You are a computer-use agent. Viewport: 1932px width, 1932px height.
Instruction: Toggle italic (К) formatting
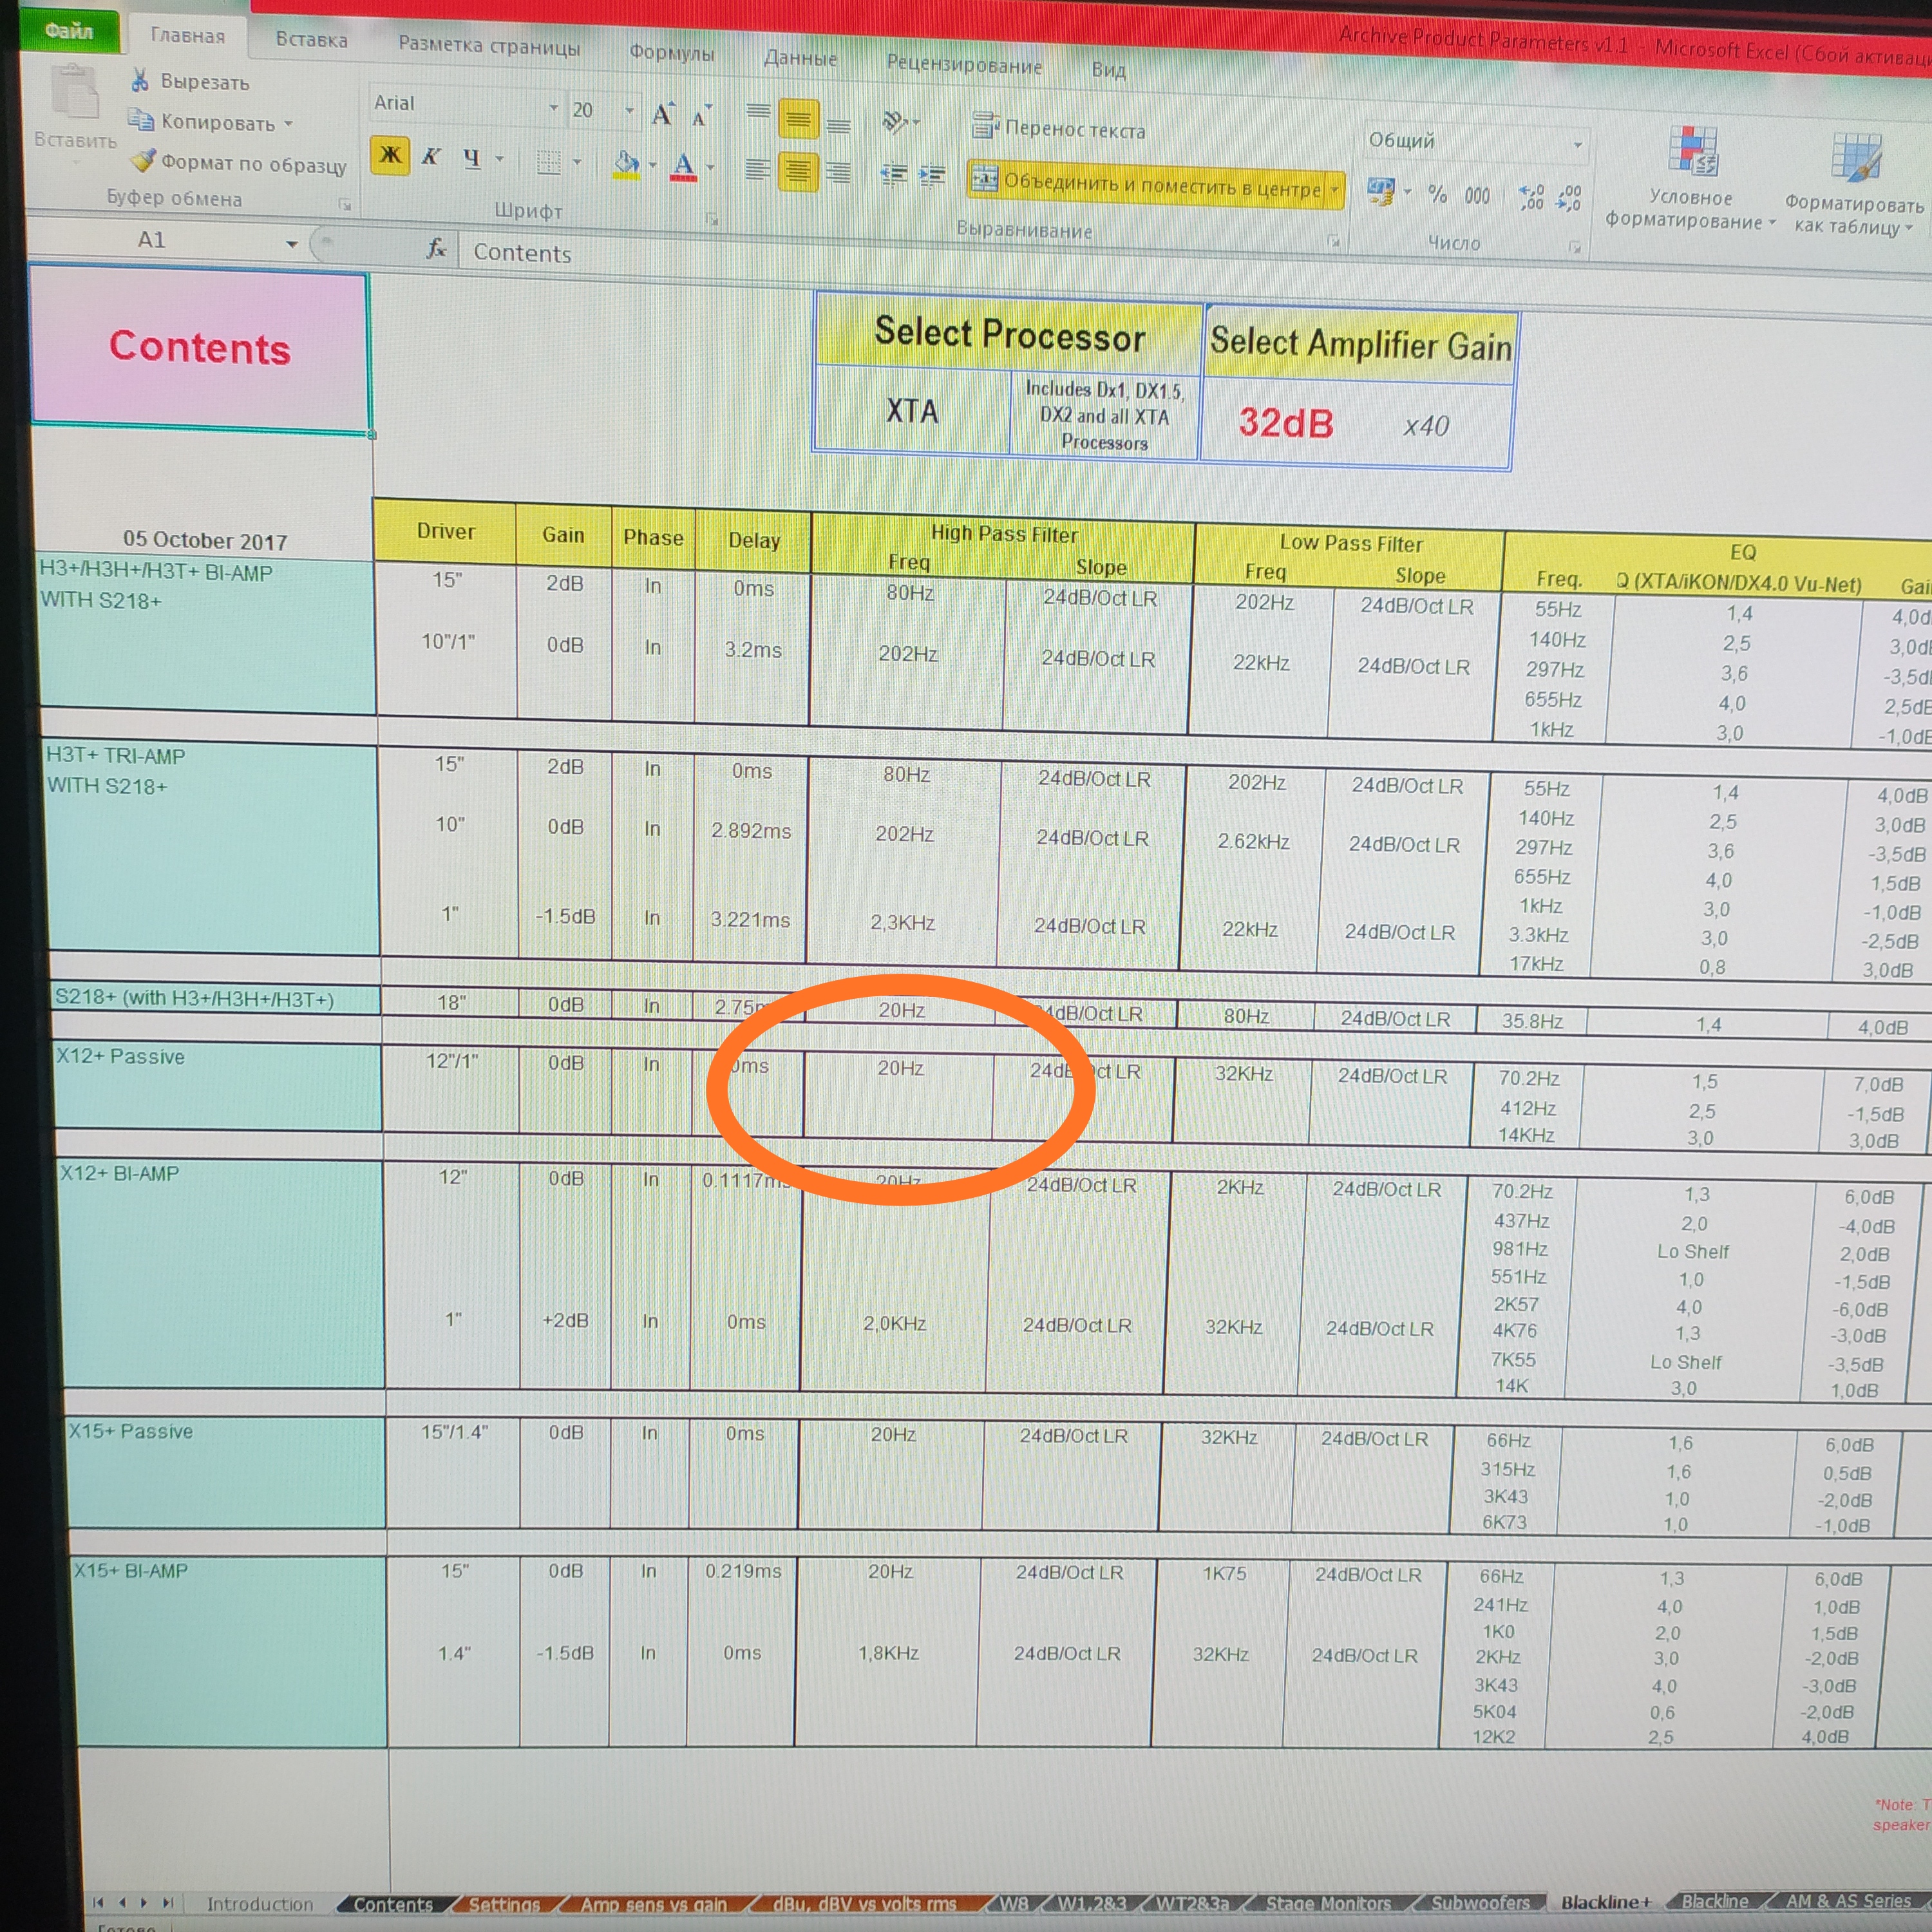431,157
